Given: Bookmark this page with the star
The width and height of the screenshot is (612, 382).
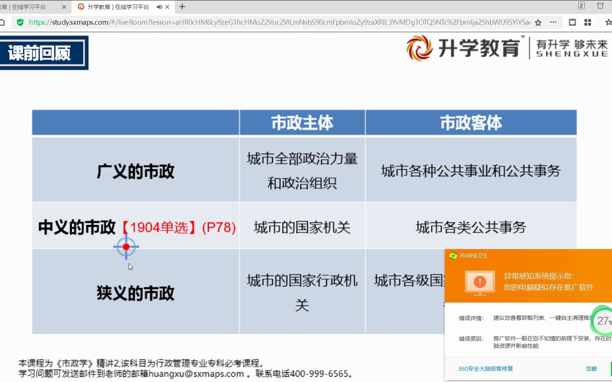Looking at the screenshot, I should (x=538, y=22).
